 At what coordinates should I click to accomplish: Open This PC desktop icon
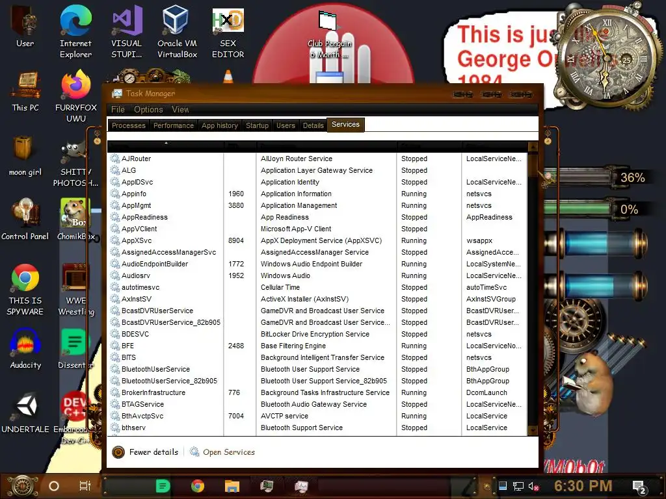click(x=25, y=92)
